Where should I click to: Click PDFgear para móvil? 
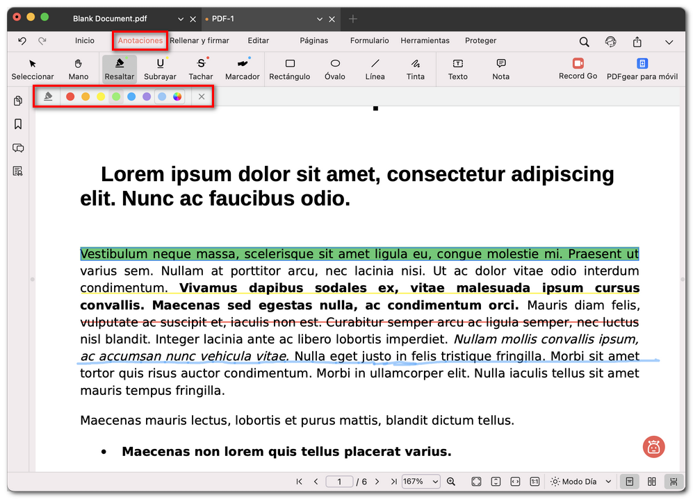tap(642, 69)
